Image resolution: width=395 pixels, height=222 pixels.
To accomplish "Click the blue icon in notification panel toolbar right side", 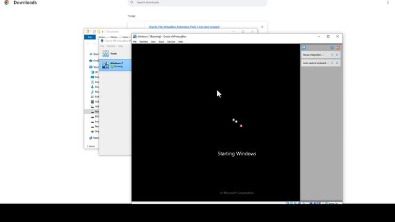I will [332, 47].
